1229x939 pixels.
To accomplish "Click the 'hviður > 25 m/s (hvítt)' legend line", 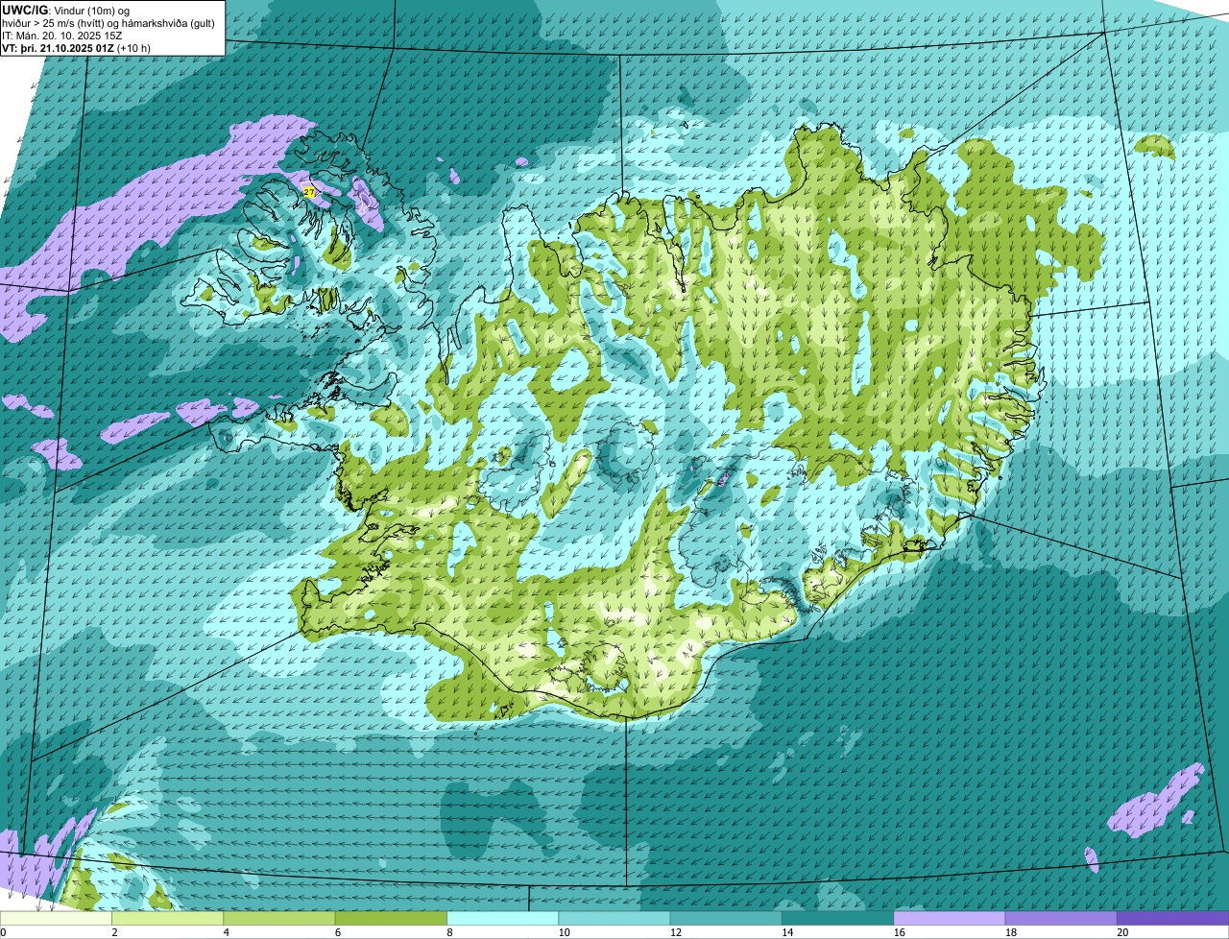I will click(x=108, y=23).
